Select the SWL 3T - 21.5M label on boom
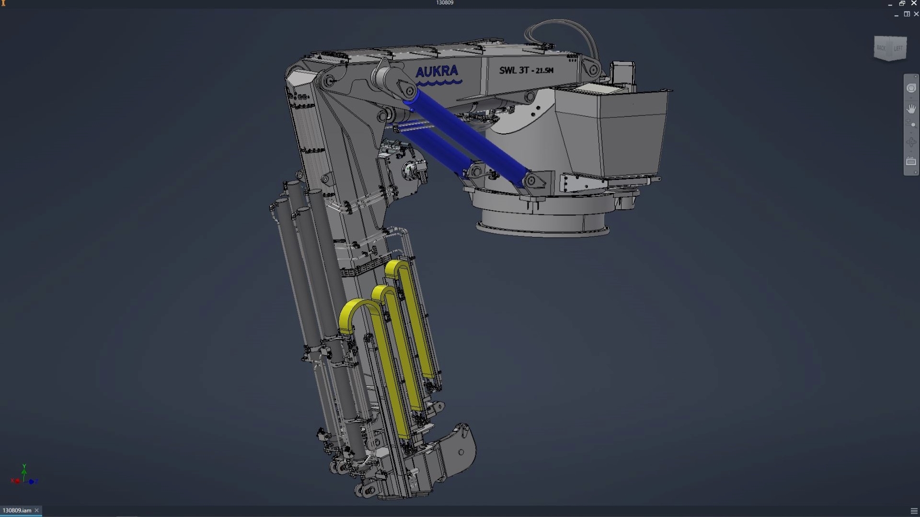 pyautogui.click(x=526, y=70)
